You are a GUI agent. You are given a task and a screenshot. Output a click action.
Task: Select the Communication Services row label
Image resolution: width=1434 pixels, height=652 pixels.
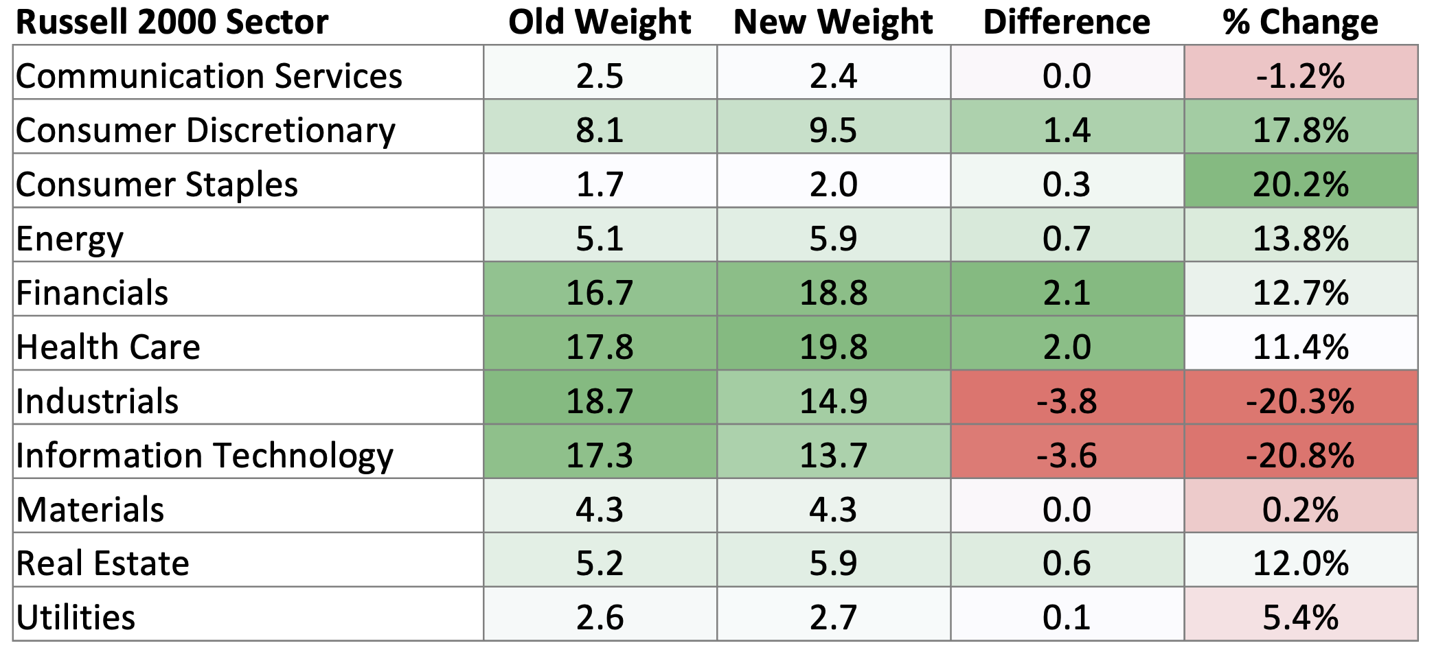pos(209,75)
